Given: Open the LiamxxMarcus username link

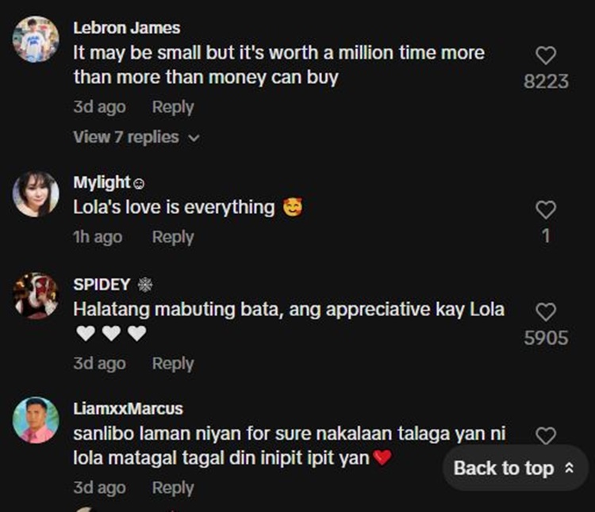Looking at the screenshot, I should click(128, 408).
